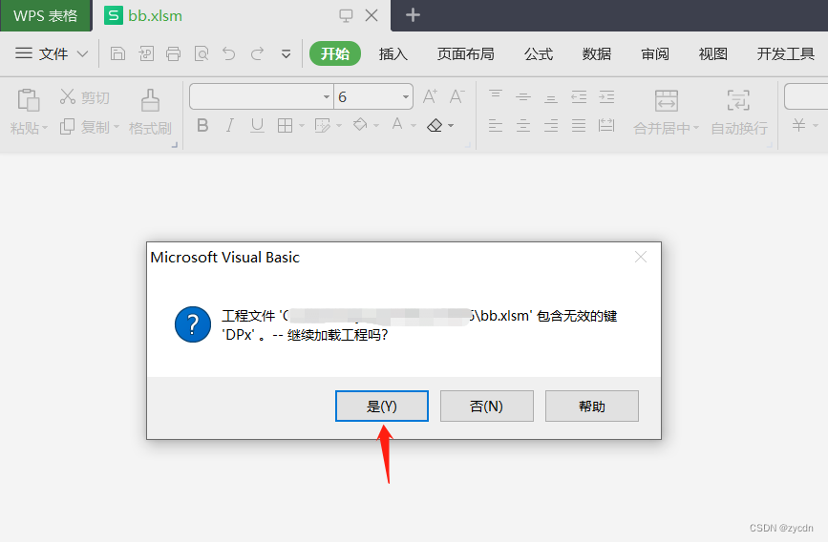The width and height of the screenshot is (828, 542).
Task: Click Distributed alignment icon
Action: [x=606, y=126]
